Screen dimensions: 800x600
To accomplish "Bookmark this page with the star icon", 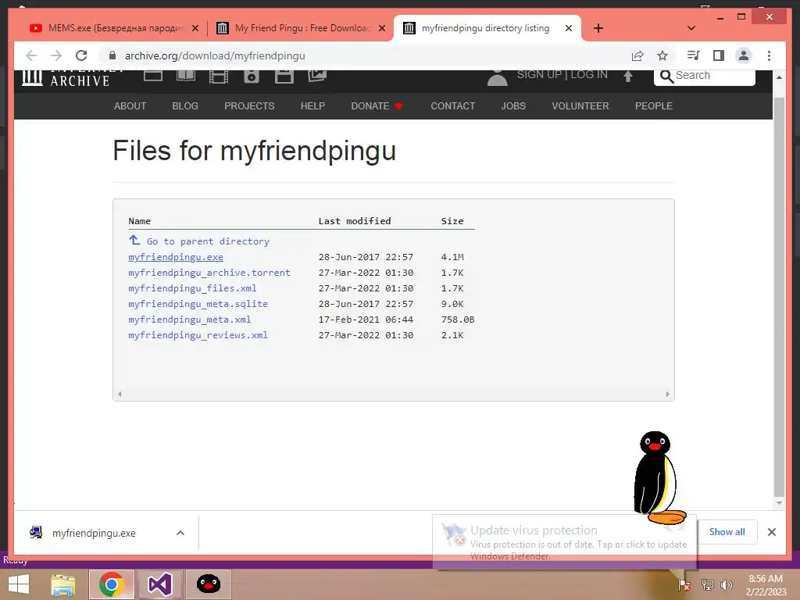I will (662, 55).
